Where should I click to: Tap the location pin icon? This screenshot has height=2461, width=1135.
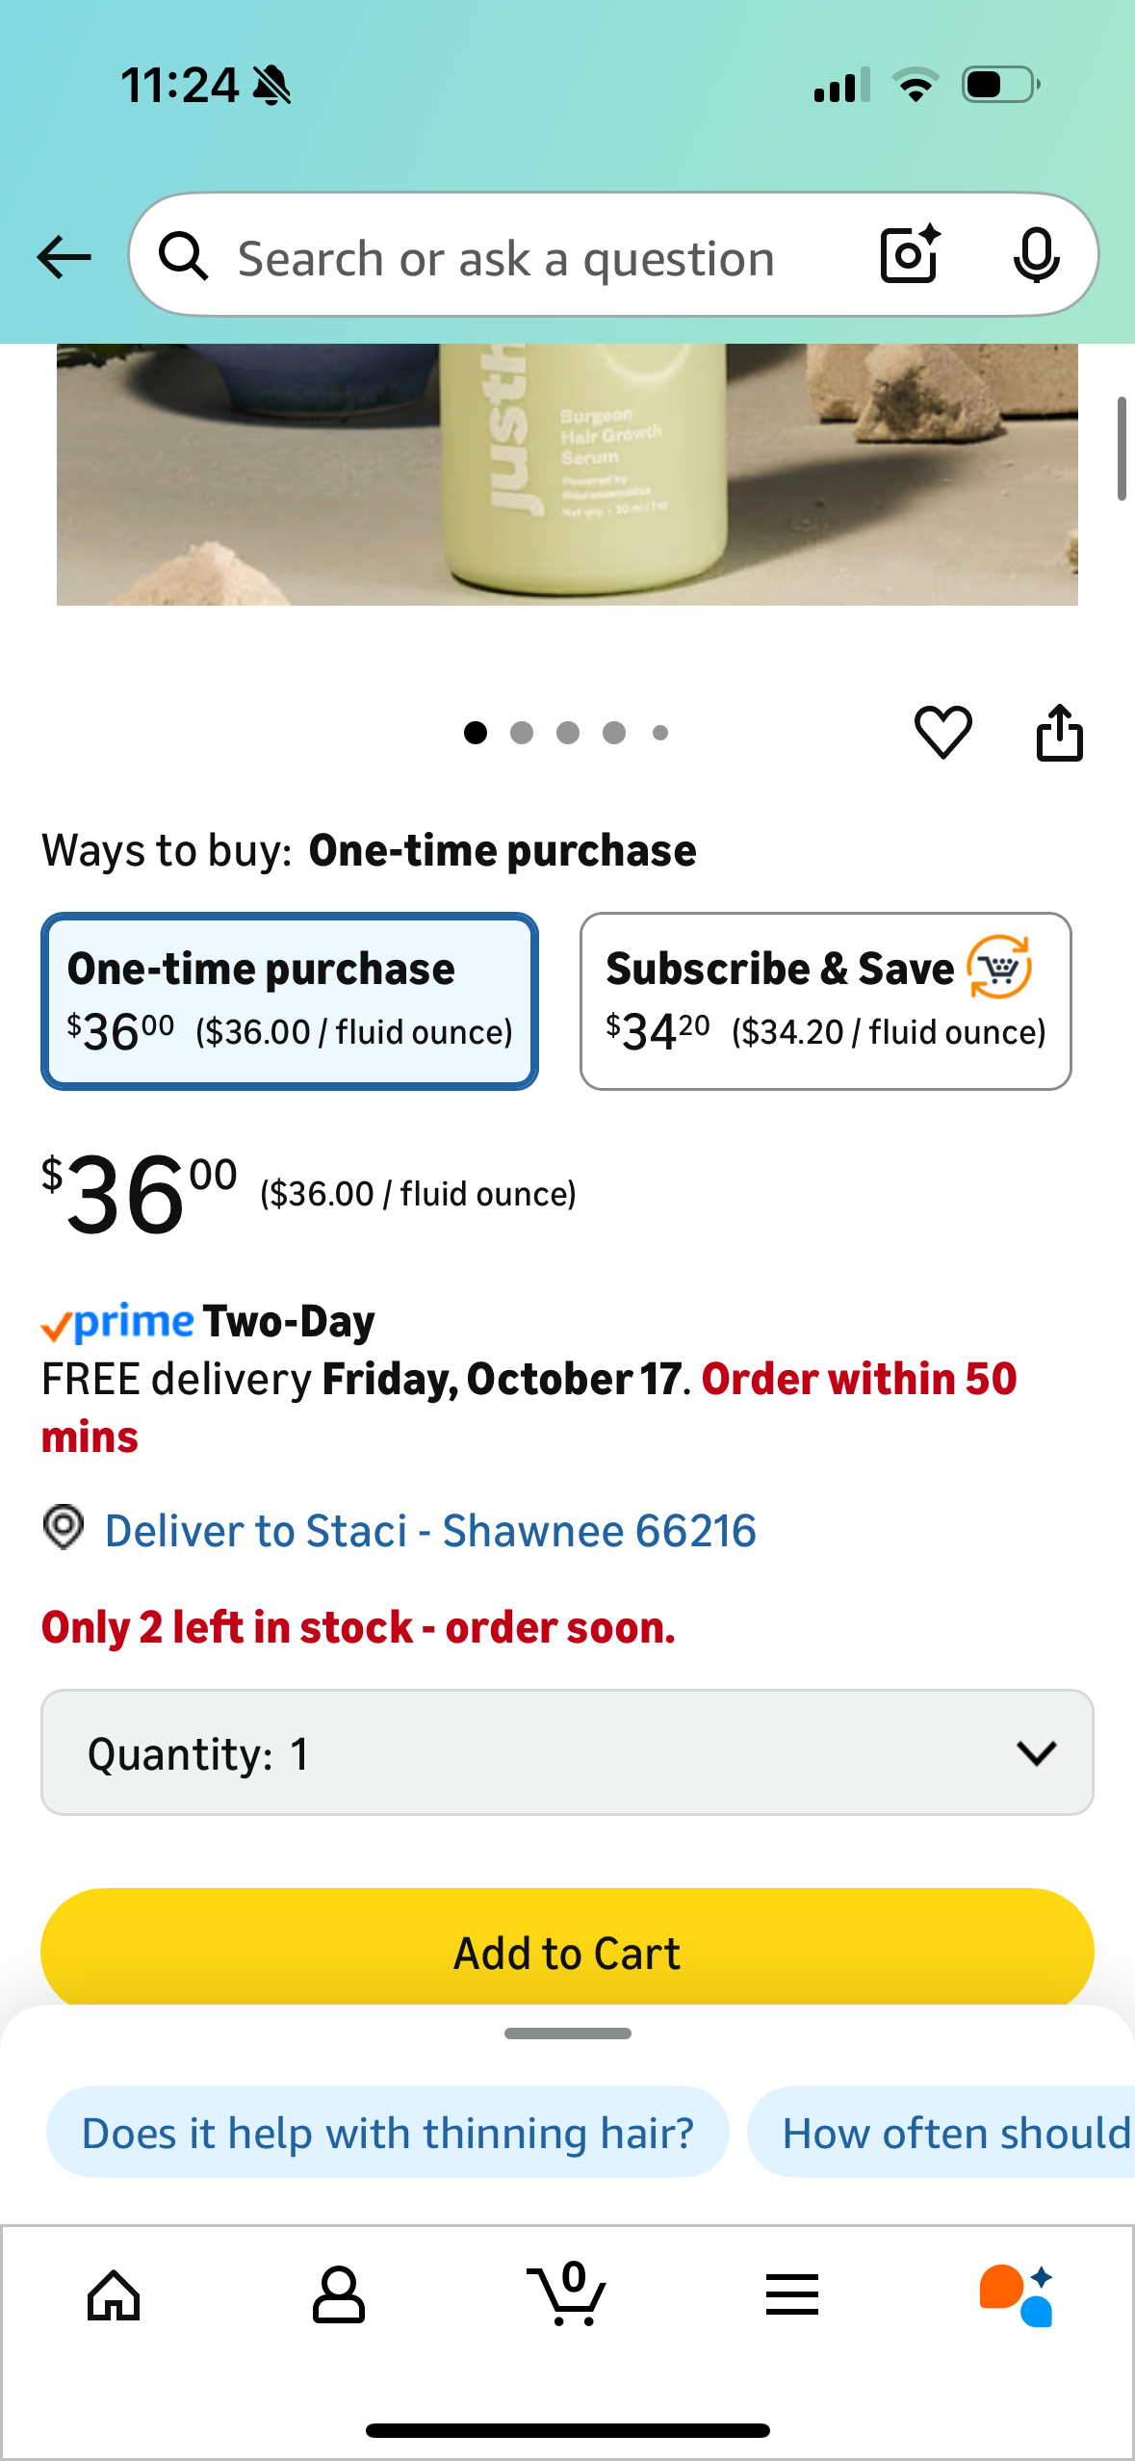[64, 1528]
